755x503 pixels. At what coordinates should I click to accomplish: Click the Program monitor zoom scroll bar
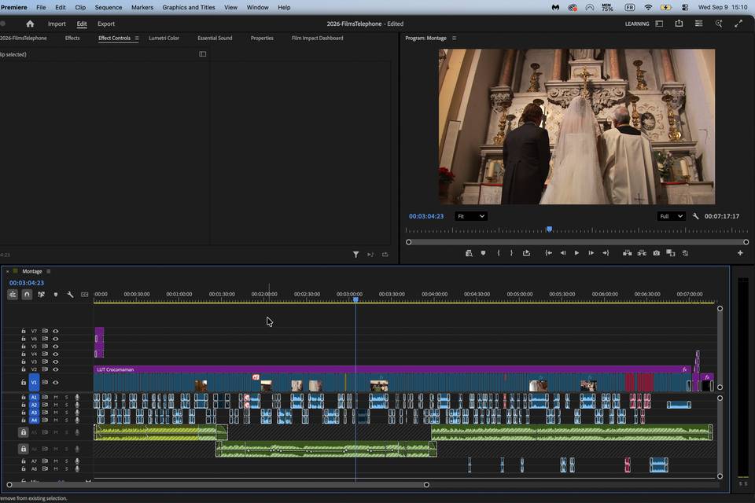pyautogui.click(x=577, y=242)
